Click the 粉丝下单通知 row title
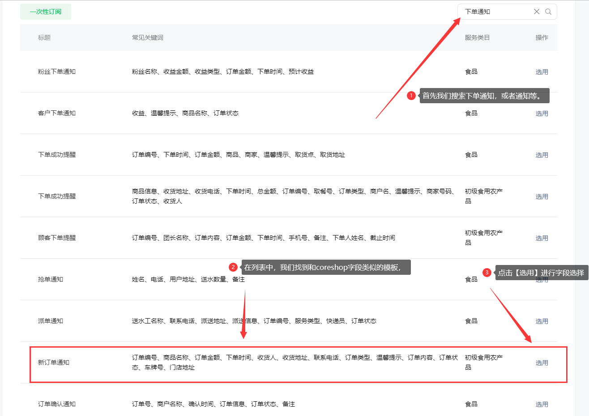This screenshot has width=589, height=416. point(57,71)
